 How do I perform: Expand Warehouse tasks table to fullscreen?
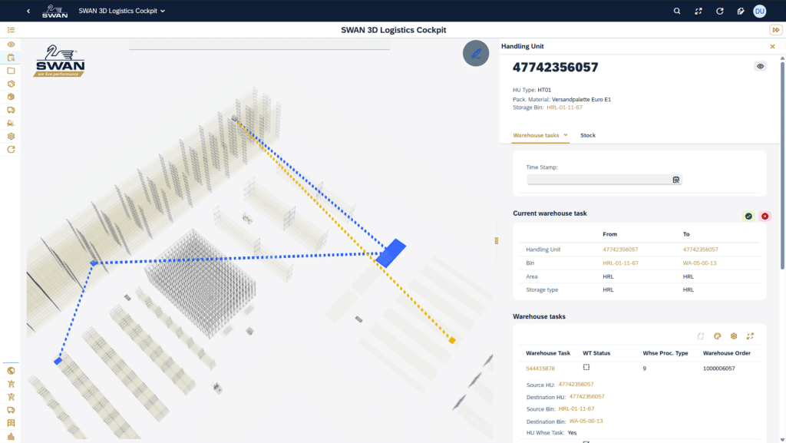751,336
